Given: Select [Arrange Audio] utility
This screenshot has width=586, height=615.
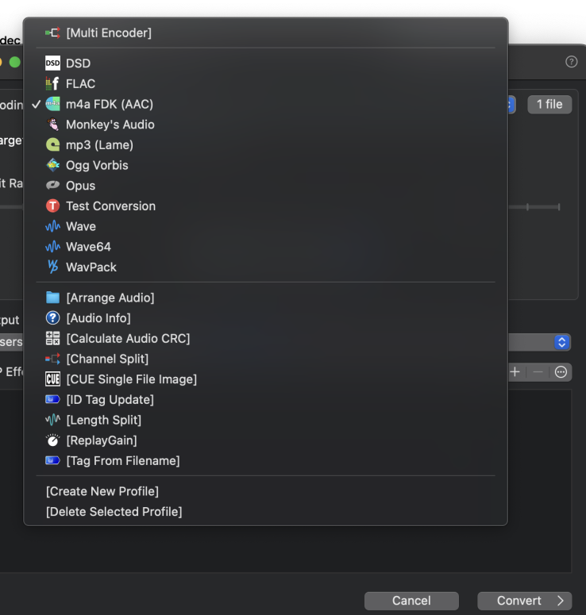Looking at the screenshot, I should click(x=265, y=298).
